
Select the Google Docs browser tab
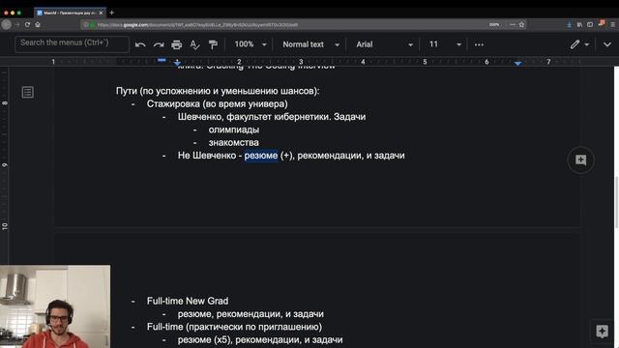click(x=70, y=13)
